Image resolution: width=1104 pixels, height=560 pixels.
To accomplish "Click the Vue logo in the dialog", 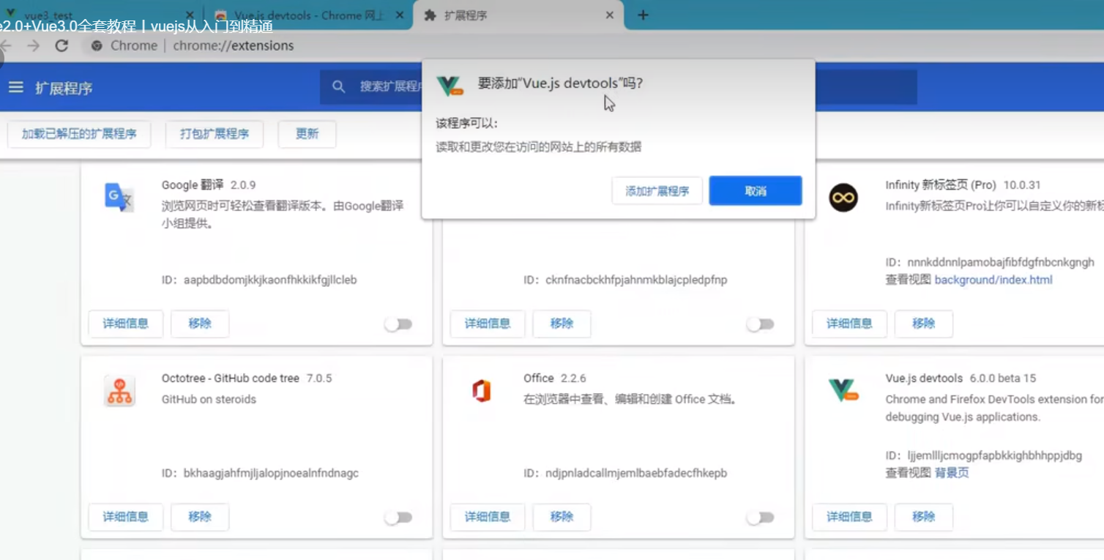I will (450, 86).
